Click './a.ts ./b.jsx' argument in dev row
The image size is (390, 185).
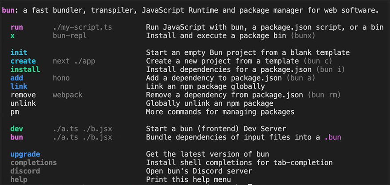[83, 129]
